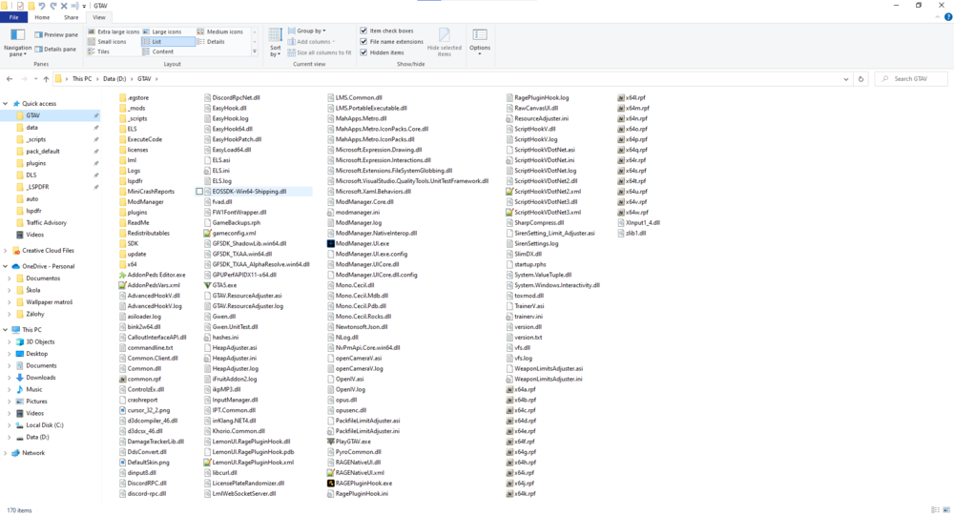Switch to the Home ribbon tab
Image resolution: width=954 pixels, height=516 pixels.
coord(42,18)
